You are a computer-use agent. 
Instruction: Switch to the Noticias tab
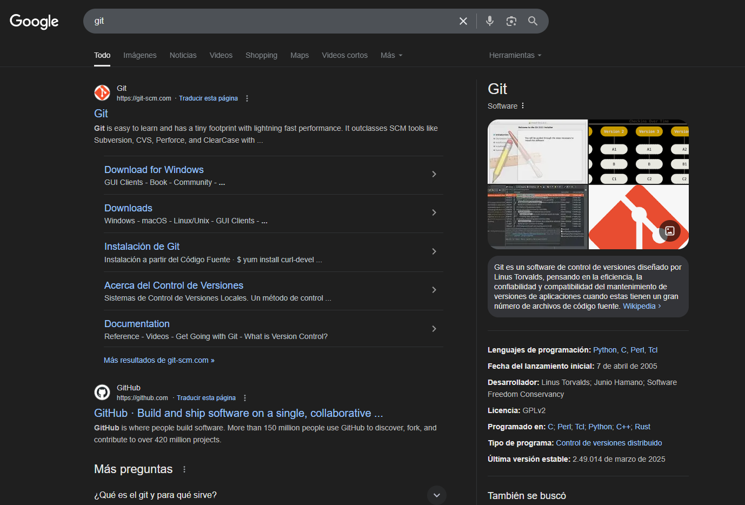[x=183, y=55]
